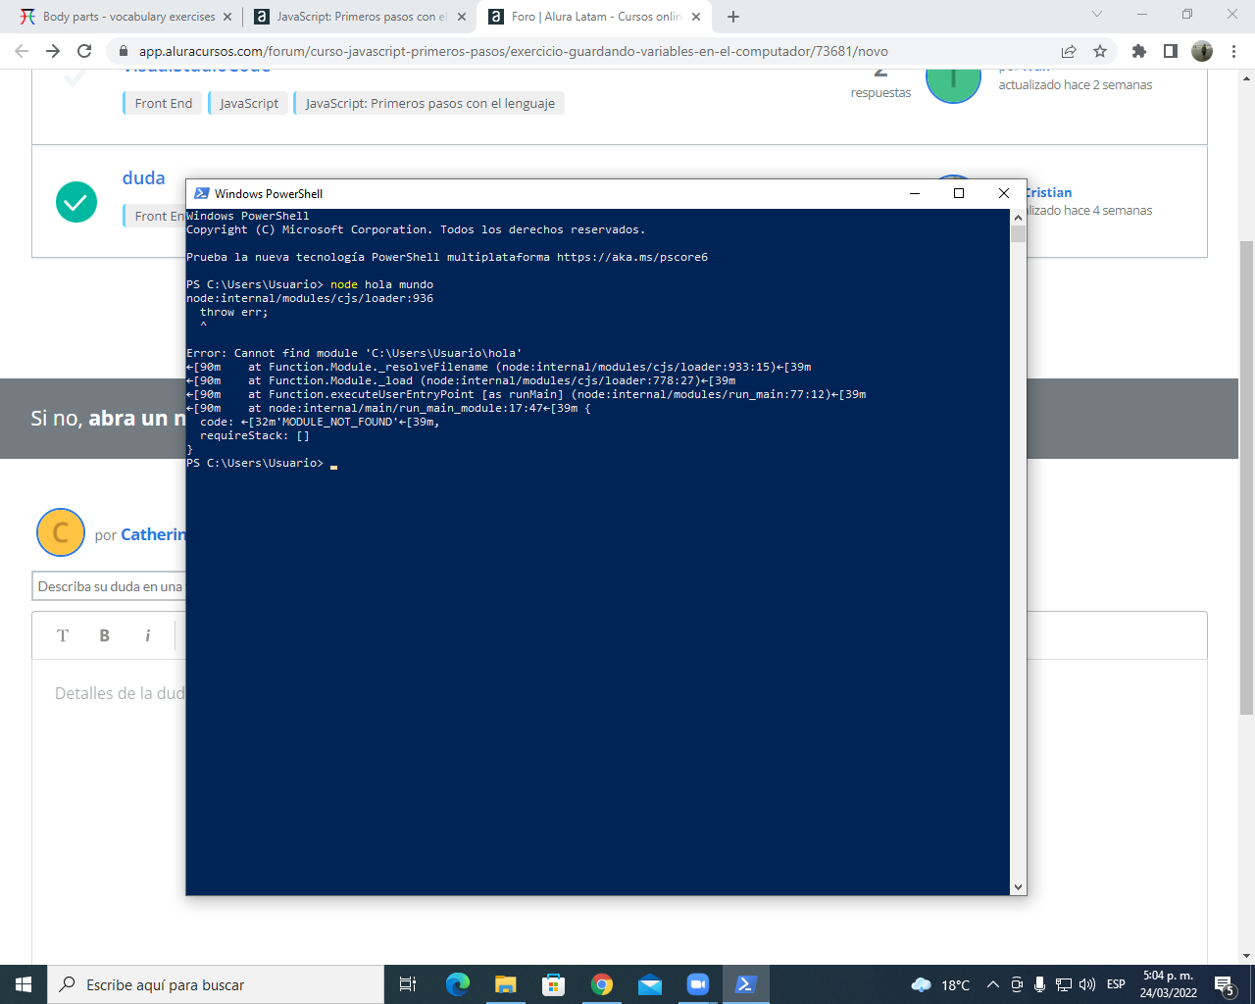
Task: Open Google Chrome from the taskbar
Action: click(602, 984)
